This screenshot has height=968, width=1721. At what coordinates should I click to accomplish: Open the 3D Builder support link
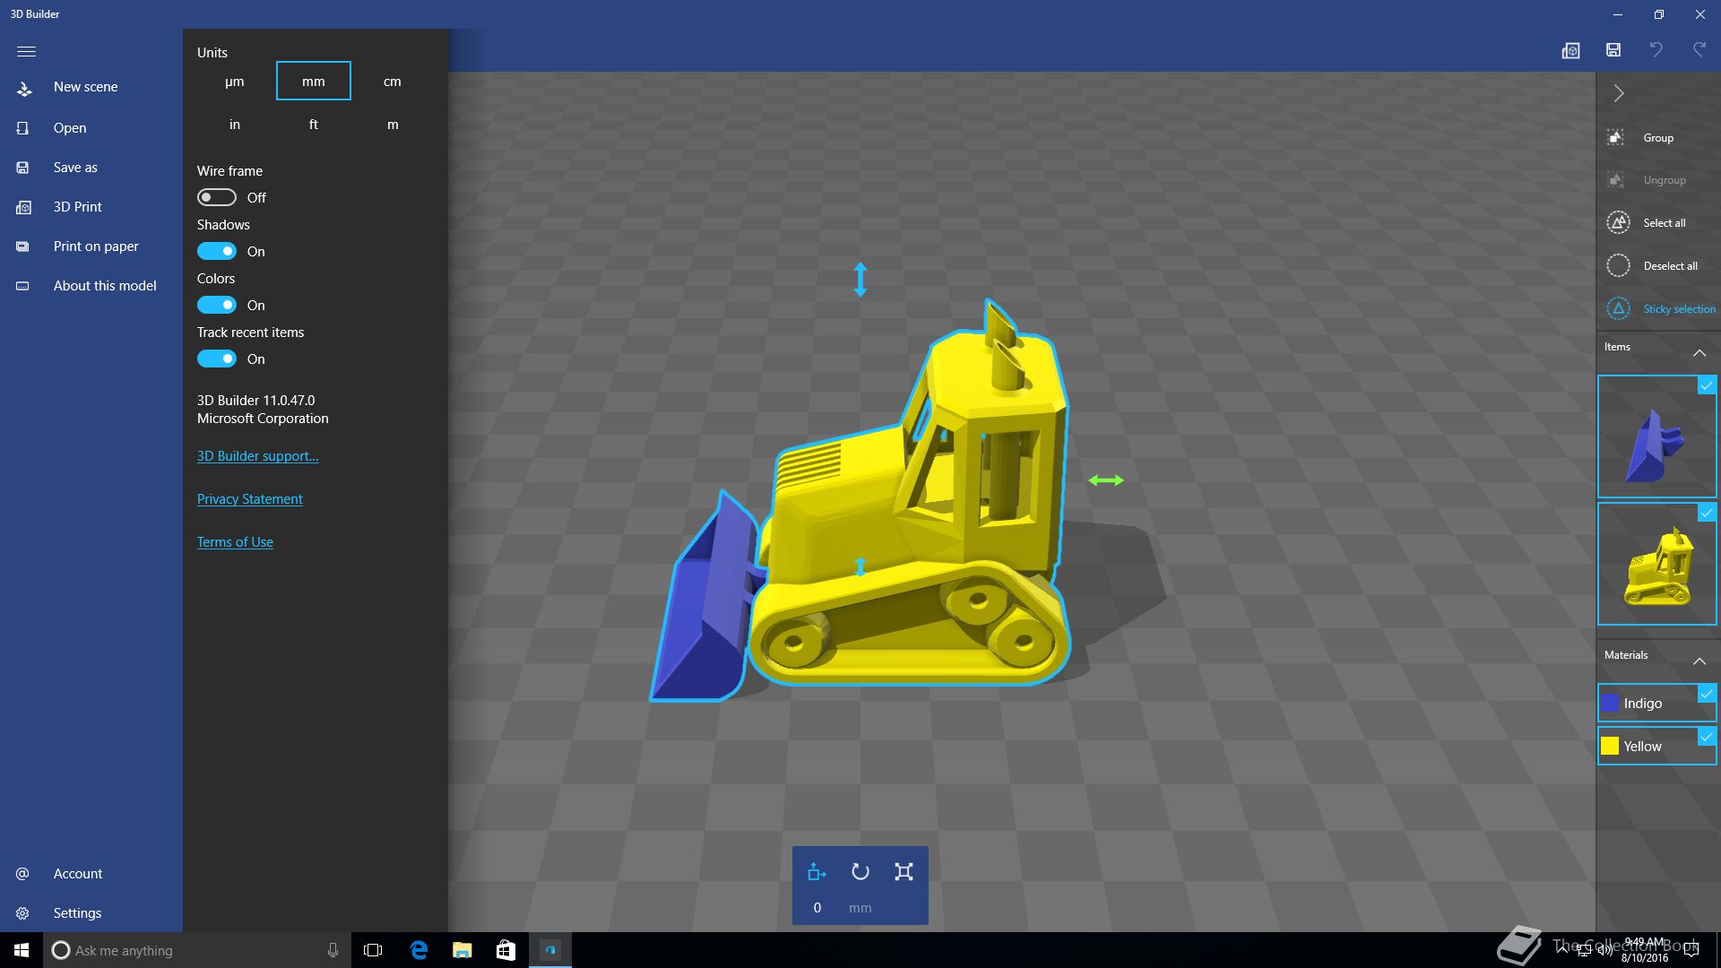tap(257, 455)
